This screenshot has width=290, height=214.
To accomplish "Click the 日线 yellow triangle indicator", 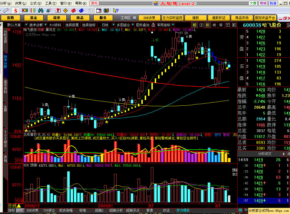I will [x=19, y=206].
